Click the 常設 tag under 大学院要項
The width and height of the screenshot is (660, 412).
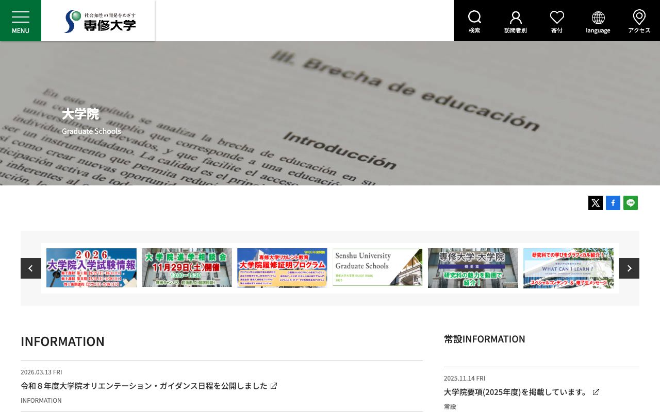click(450, 406)
